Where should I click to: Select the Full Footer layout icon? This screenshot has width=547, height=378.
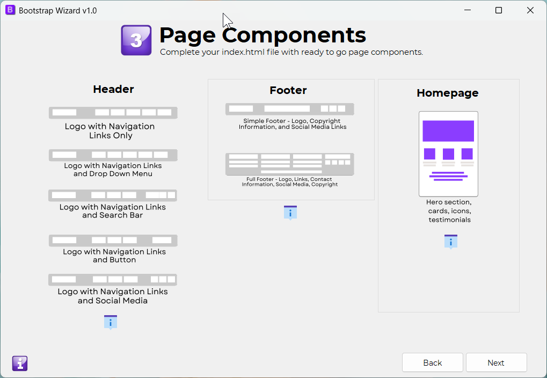pyautogui.click(x=289, y=164)
